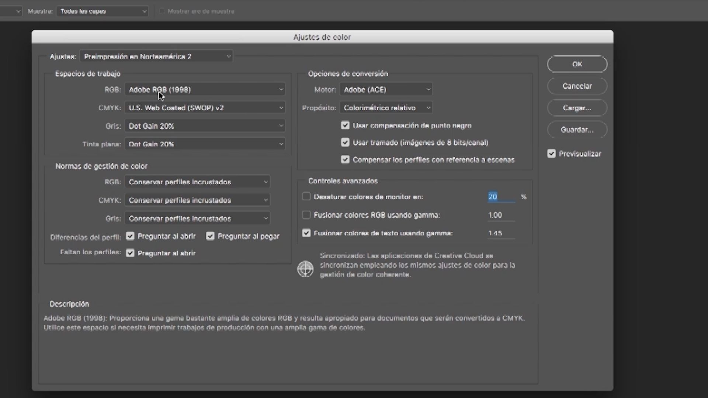Open the Motor conversion engine dropdown
The image size is (708, 398).
(x=386, y=90)
